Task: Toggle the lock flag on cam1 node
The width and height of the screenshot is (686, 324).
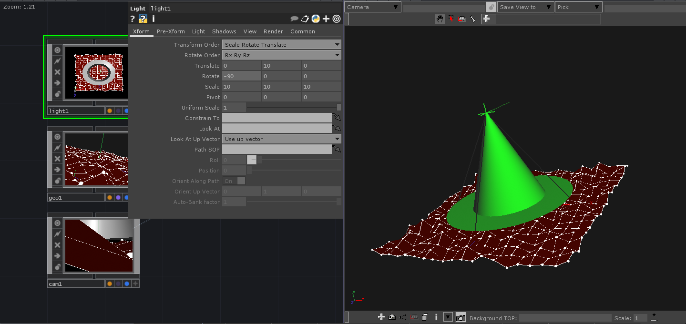Action: click(x=57, y=267)
